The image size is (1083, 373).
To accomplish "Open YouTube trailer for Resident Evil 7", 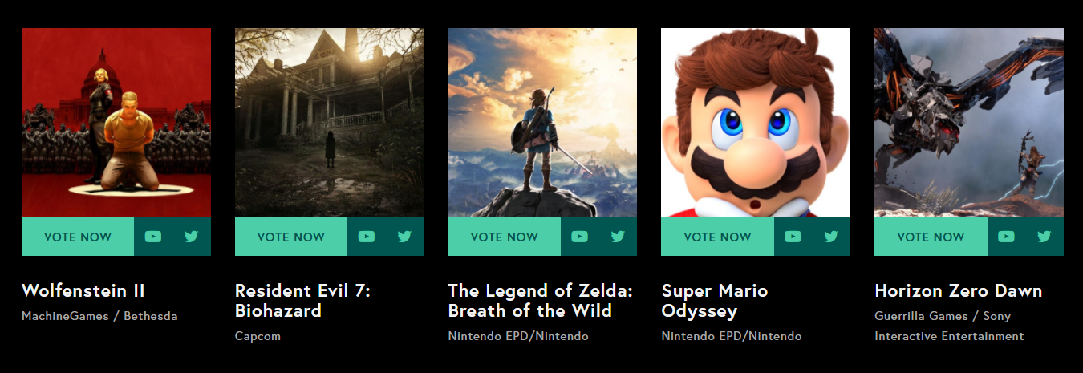I will click(x=367, y=237).
